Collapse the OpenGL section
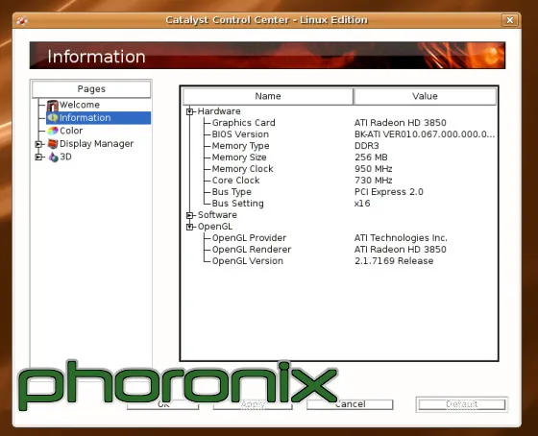The height and width of the screenshot is (436, 538). click(x=189, y=227)
